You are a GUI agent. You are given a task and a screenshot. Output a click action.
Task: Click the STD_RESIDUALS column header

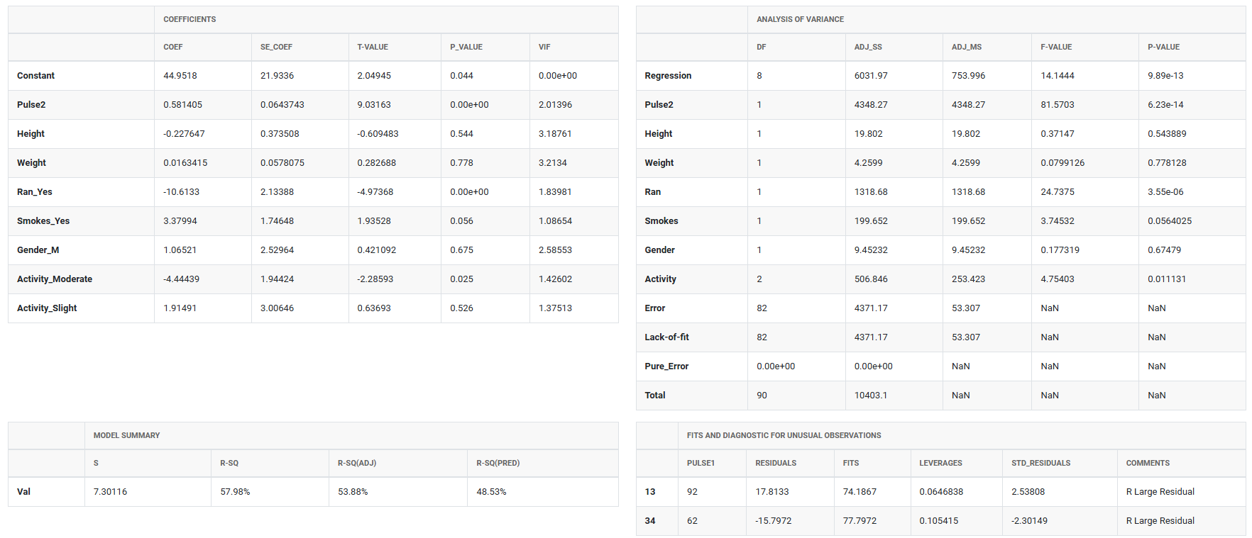[1040, 463]
